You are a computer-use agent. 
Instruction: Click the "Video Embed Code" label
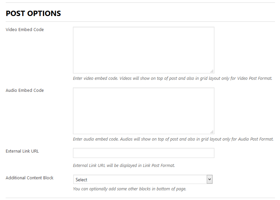click(25, 30)
